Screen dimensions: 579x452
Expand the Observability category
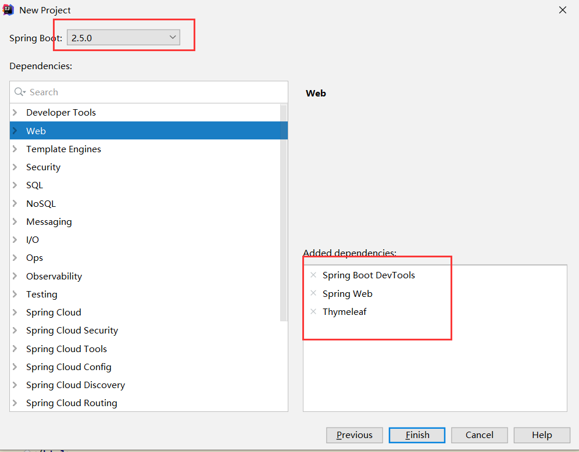point(15,276)
